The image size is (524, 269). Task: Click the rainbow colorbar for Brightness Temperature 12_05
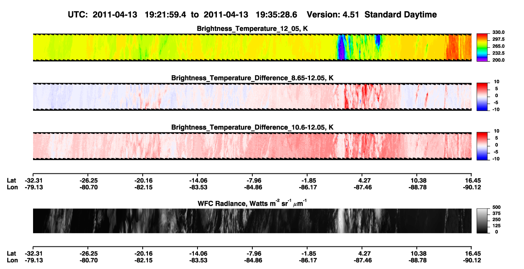482,47
